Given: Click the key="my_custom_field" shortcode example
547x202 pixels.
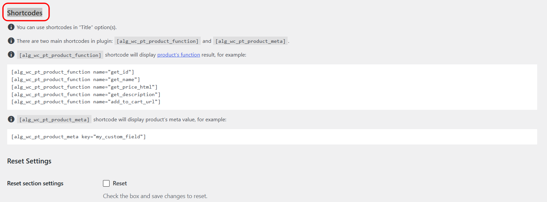Looking at the screenshot, I should tap(78, 137).
